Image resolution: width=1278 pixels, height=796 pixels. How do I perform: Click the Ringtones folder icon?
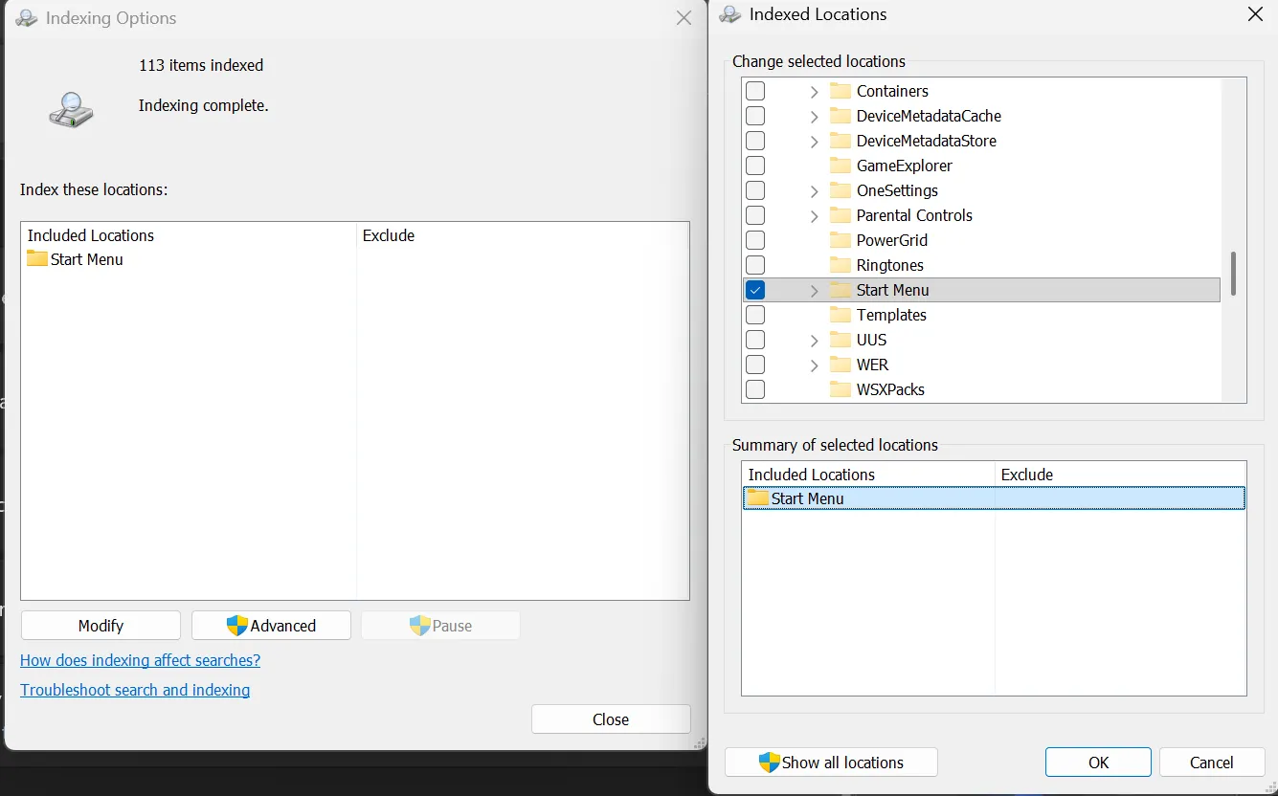841,265
